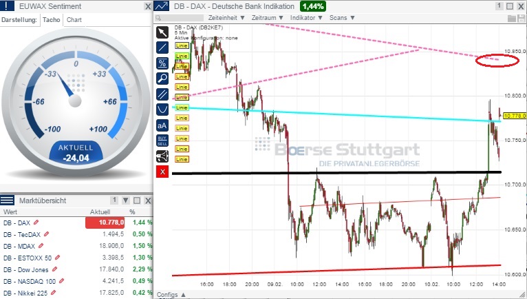Click the red 10.778,0 DAX price cell
Viewport: 527px width, 299px height.
pos(105,223)
